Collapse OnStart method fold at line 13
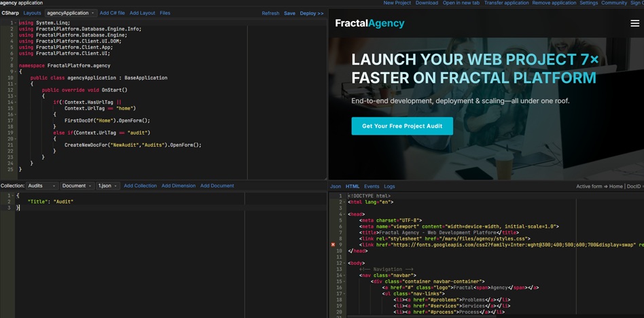This screenshot has height=318, width=644. [x=16, y=96]
